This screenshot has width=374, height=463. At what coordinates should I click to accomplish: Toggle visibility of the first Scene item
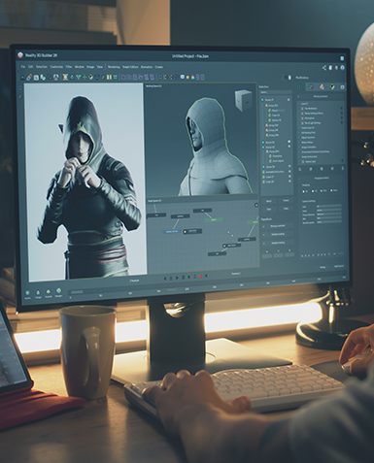pos(289,100)
